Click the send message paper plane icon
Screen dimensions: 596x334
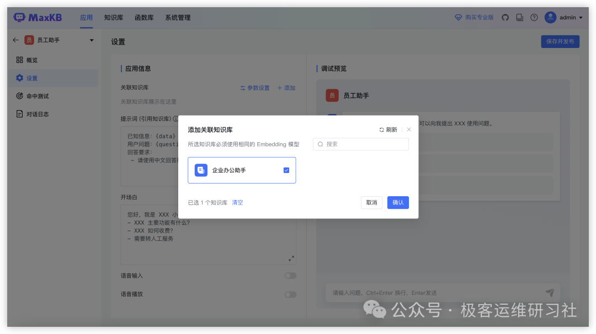(549, 293)
